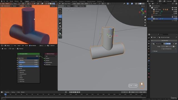Expand the Emission panel in Principled BSDF
Image resolution: width=178 pixels, height=100 pixels.
coord(22,80)
